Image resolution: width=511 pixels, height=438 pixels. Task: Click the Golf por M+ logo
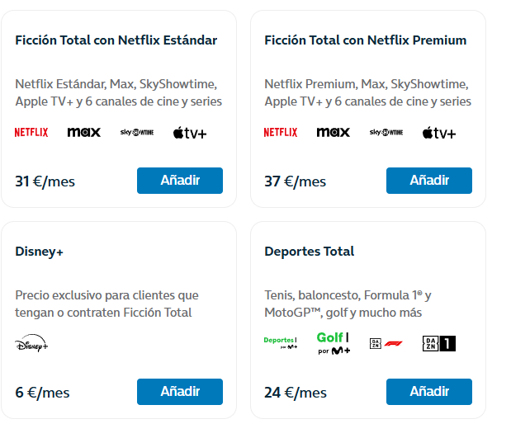(334, 343)
